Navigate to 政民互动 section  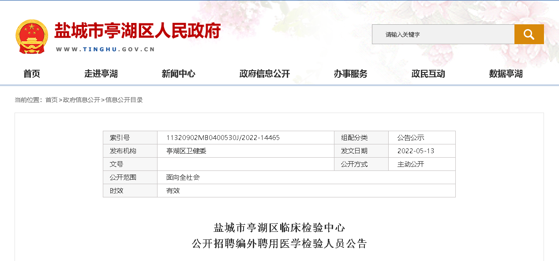pos(428,74)
